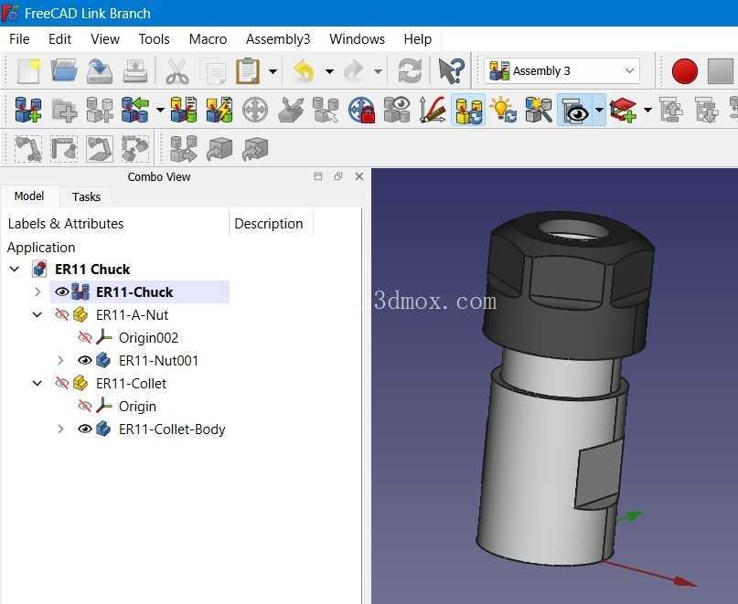738x604 pixels.
Task: Create a new assembly with the plus icon
Action: (28, 110)
